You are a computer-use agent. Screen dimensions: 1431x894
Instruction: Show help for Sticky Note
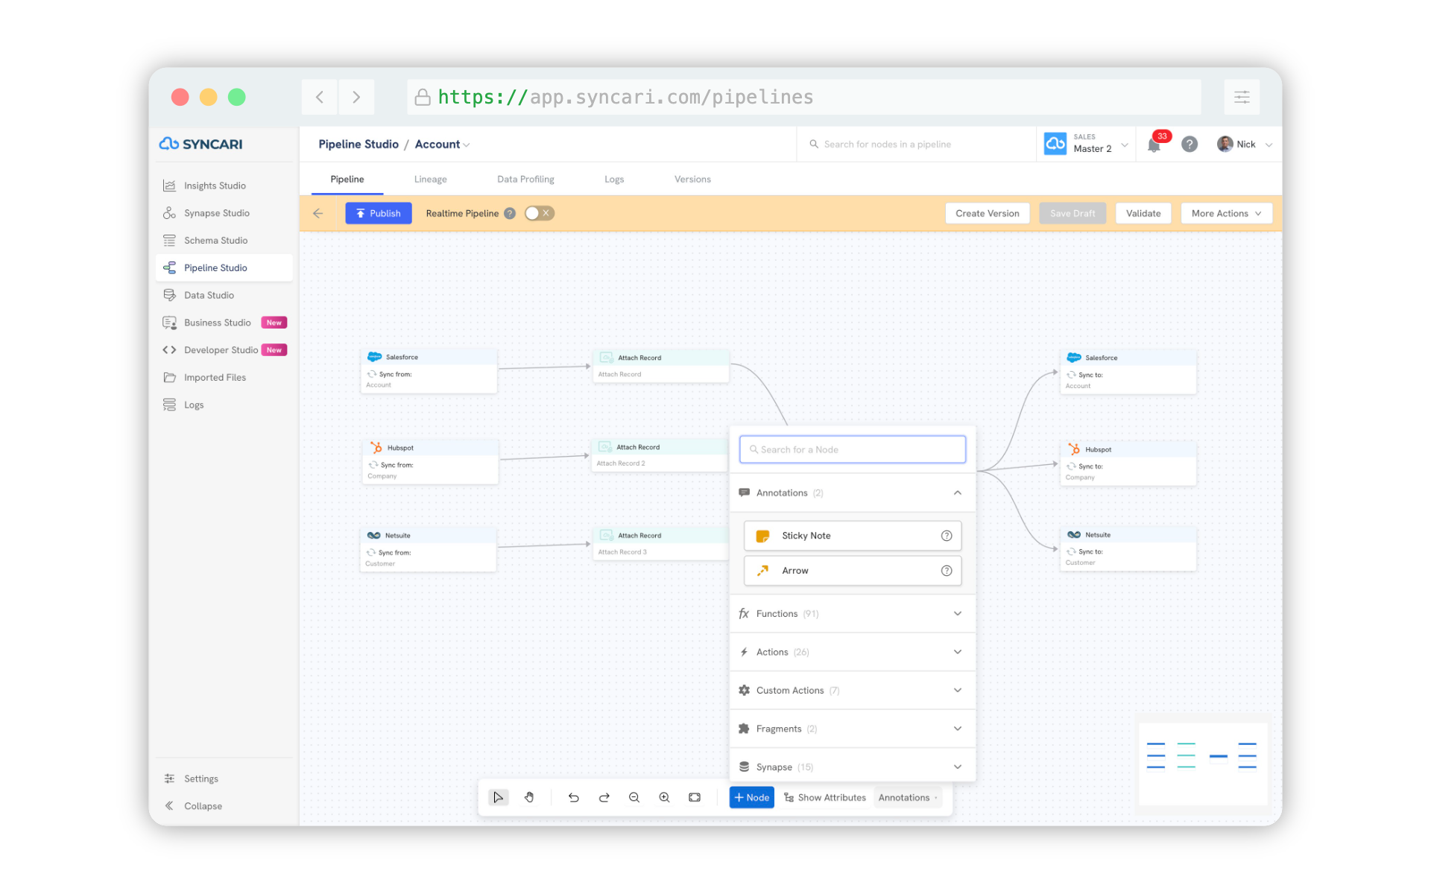click(947, 536)
